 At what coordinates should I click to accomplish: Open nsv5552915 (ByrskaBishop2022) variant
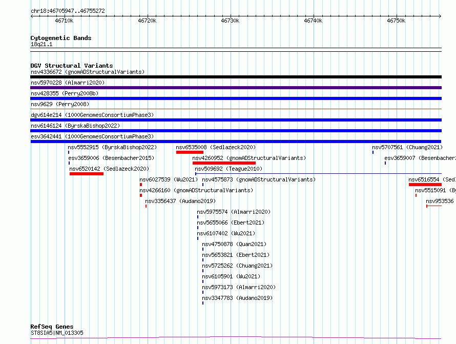[x=112, y=147]
